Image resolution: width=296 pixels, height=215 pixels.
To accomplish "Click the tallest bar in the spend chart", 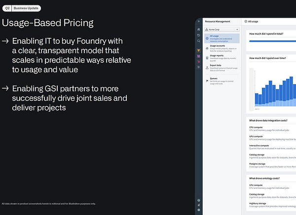I will point(291,91).
